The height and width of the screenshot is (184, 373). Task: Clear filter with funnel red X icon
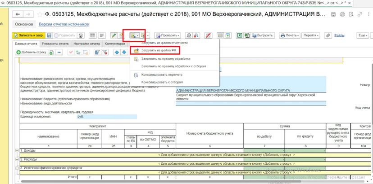105,52
